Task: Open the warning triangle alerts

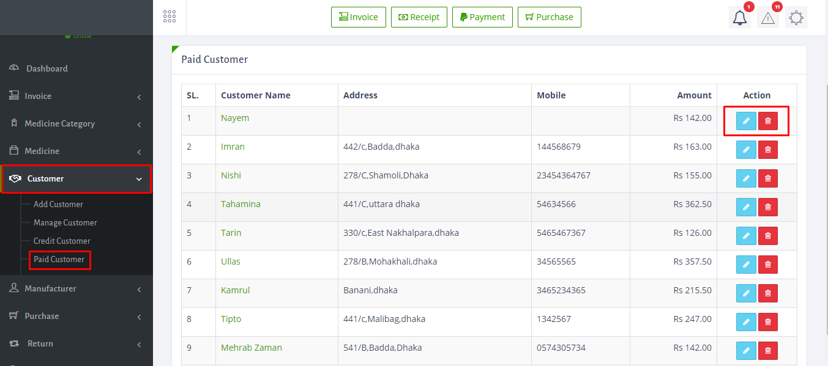Action: (x=768, y=18)
